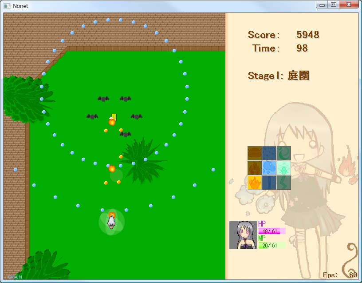Select the earth spell in the grid's top-left
The image size is (362, 283).
pyautogui.click(x=254, y=153)
